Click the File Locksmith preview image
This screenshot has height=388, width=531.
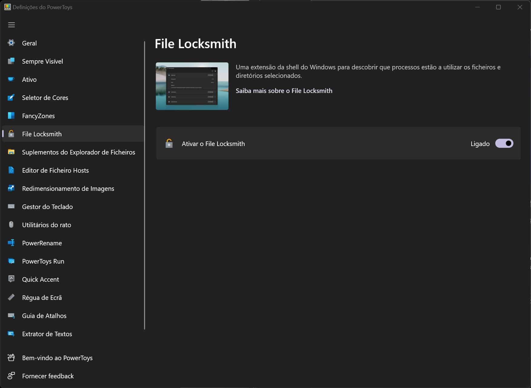[x=192, y=86]
